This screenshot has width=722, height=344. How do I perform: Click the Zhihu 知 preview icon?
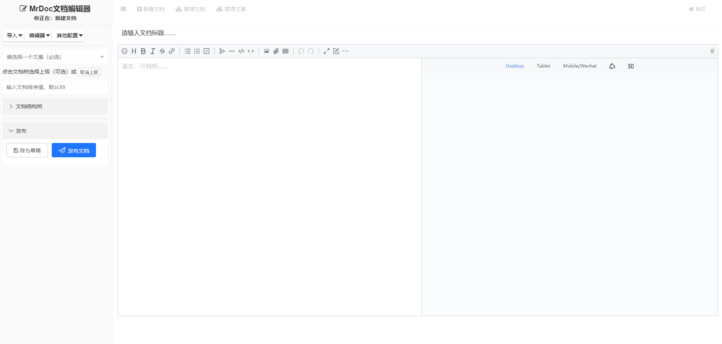(x=631, y=66)
